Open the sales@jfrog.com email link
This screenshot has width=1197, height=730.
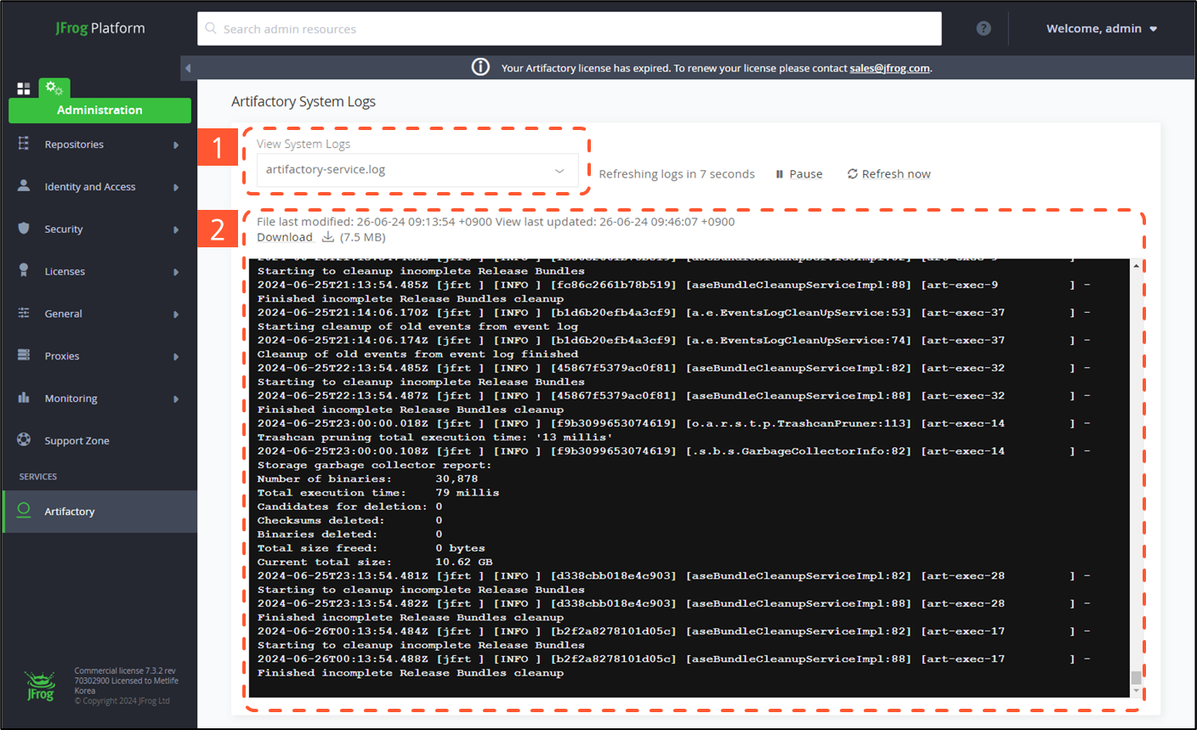[x=889, y=68]
